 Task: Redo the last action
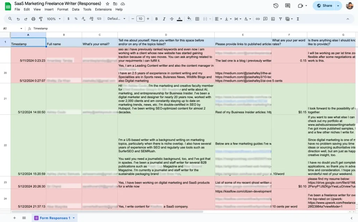26,19
